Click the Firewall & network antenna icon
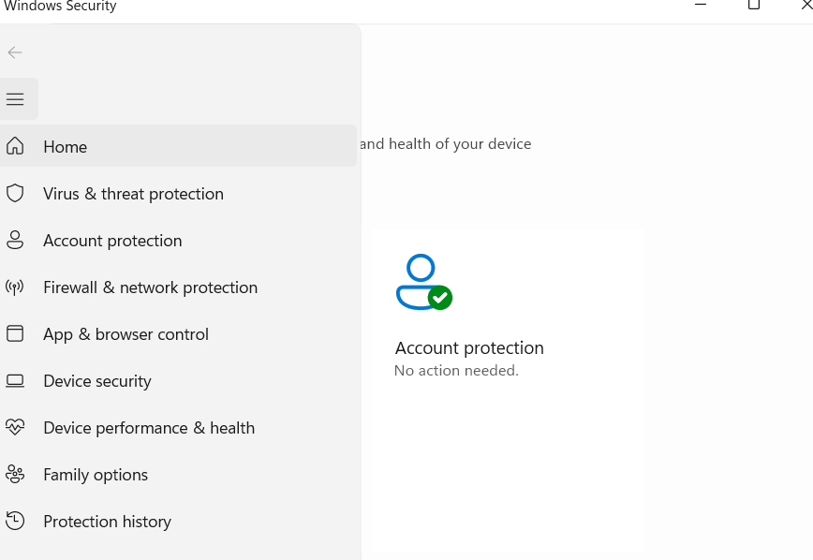Screen dimensions: 813x560 pos(15,287)
